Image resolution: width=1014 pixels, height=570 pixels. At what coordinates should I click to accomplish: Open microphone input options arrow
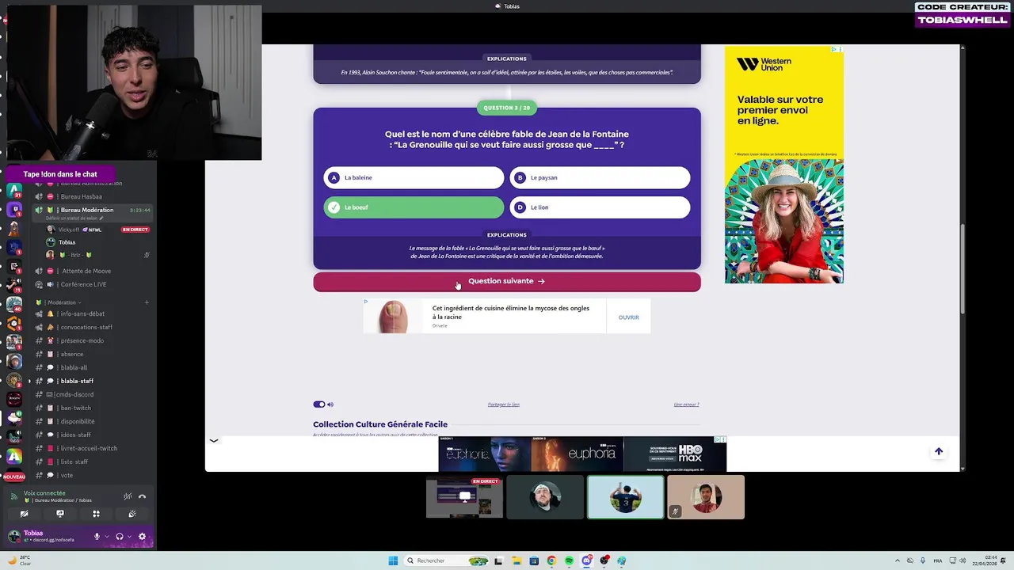point(107,536)
